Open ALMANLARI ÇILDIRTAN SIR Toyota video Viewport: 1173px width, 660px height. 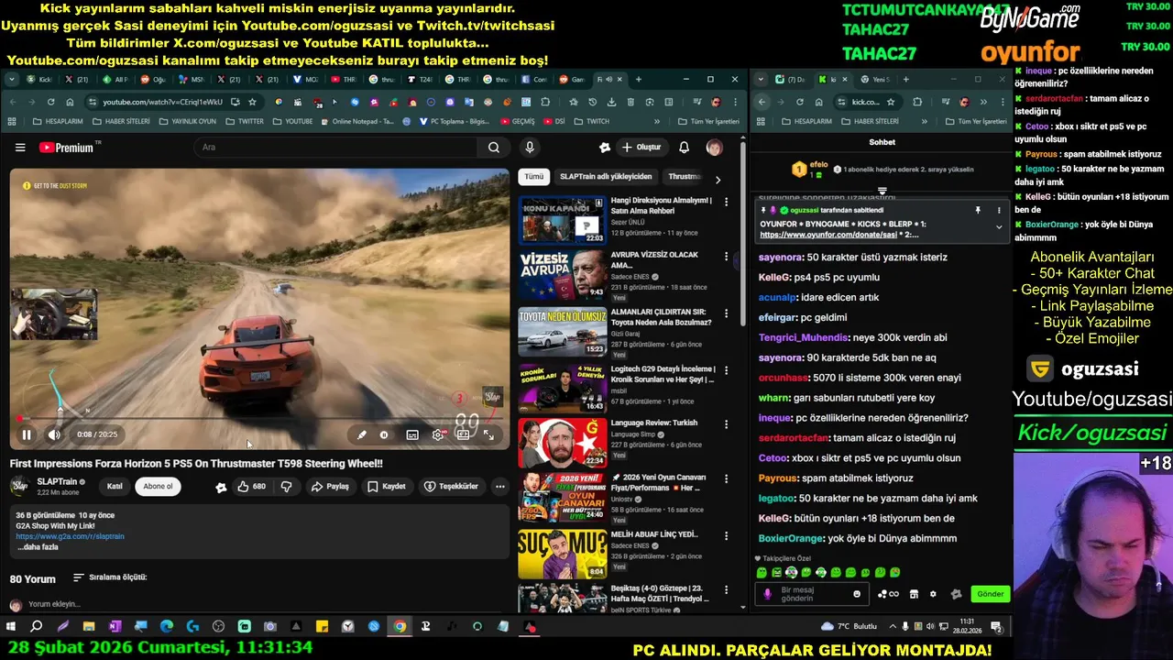[563, 332]
